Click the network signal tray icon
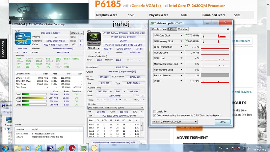The image size is (270, 152). click(x=243, y=148)
